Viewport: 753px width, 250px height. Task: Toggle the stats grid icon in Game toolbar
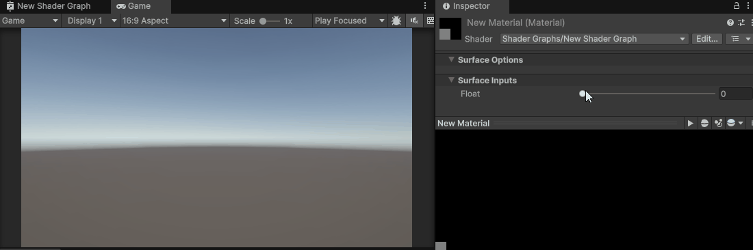430,20
